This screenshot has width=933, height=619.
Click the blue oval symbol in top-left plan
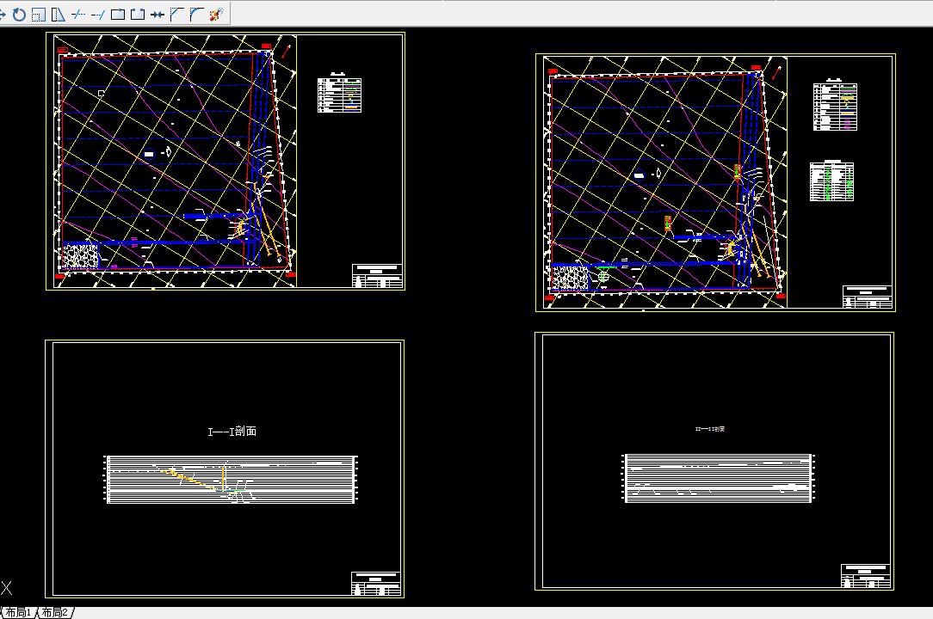pyautogui.click(x=149, y=154)
